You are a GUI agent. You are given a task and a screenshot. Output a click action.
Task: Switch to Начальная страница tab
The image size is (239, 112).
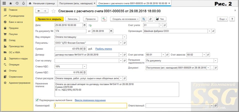[42, 3]
